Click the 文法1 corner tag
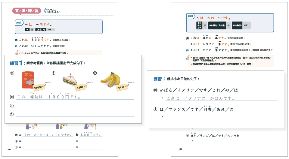Viewport: 289px width, 159px height. 19,22
